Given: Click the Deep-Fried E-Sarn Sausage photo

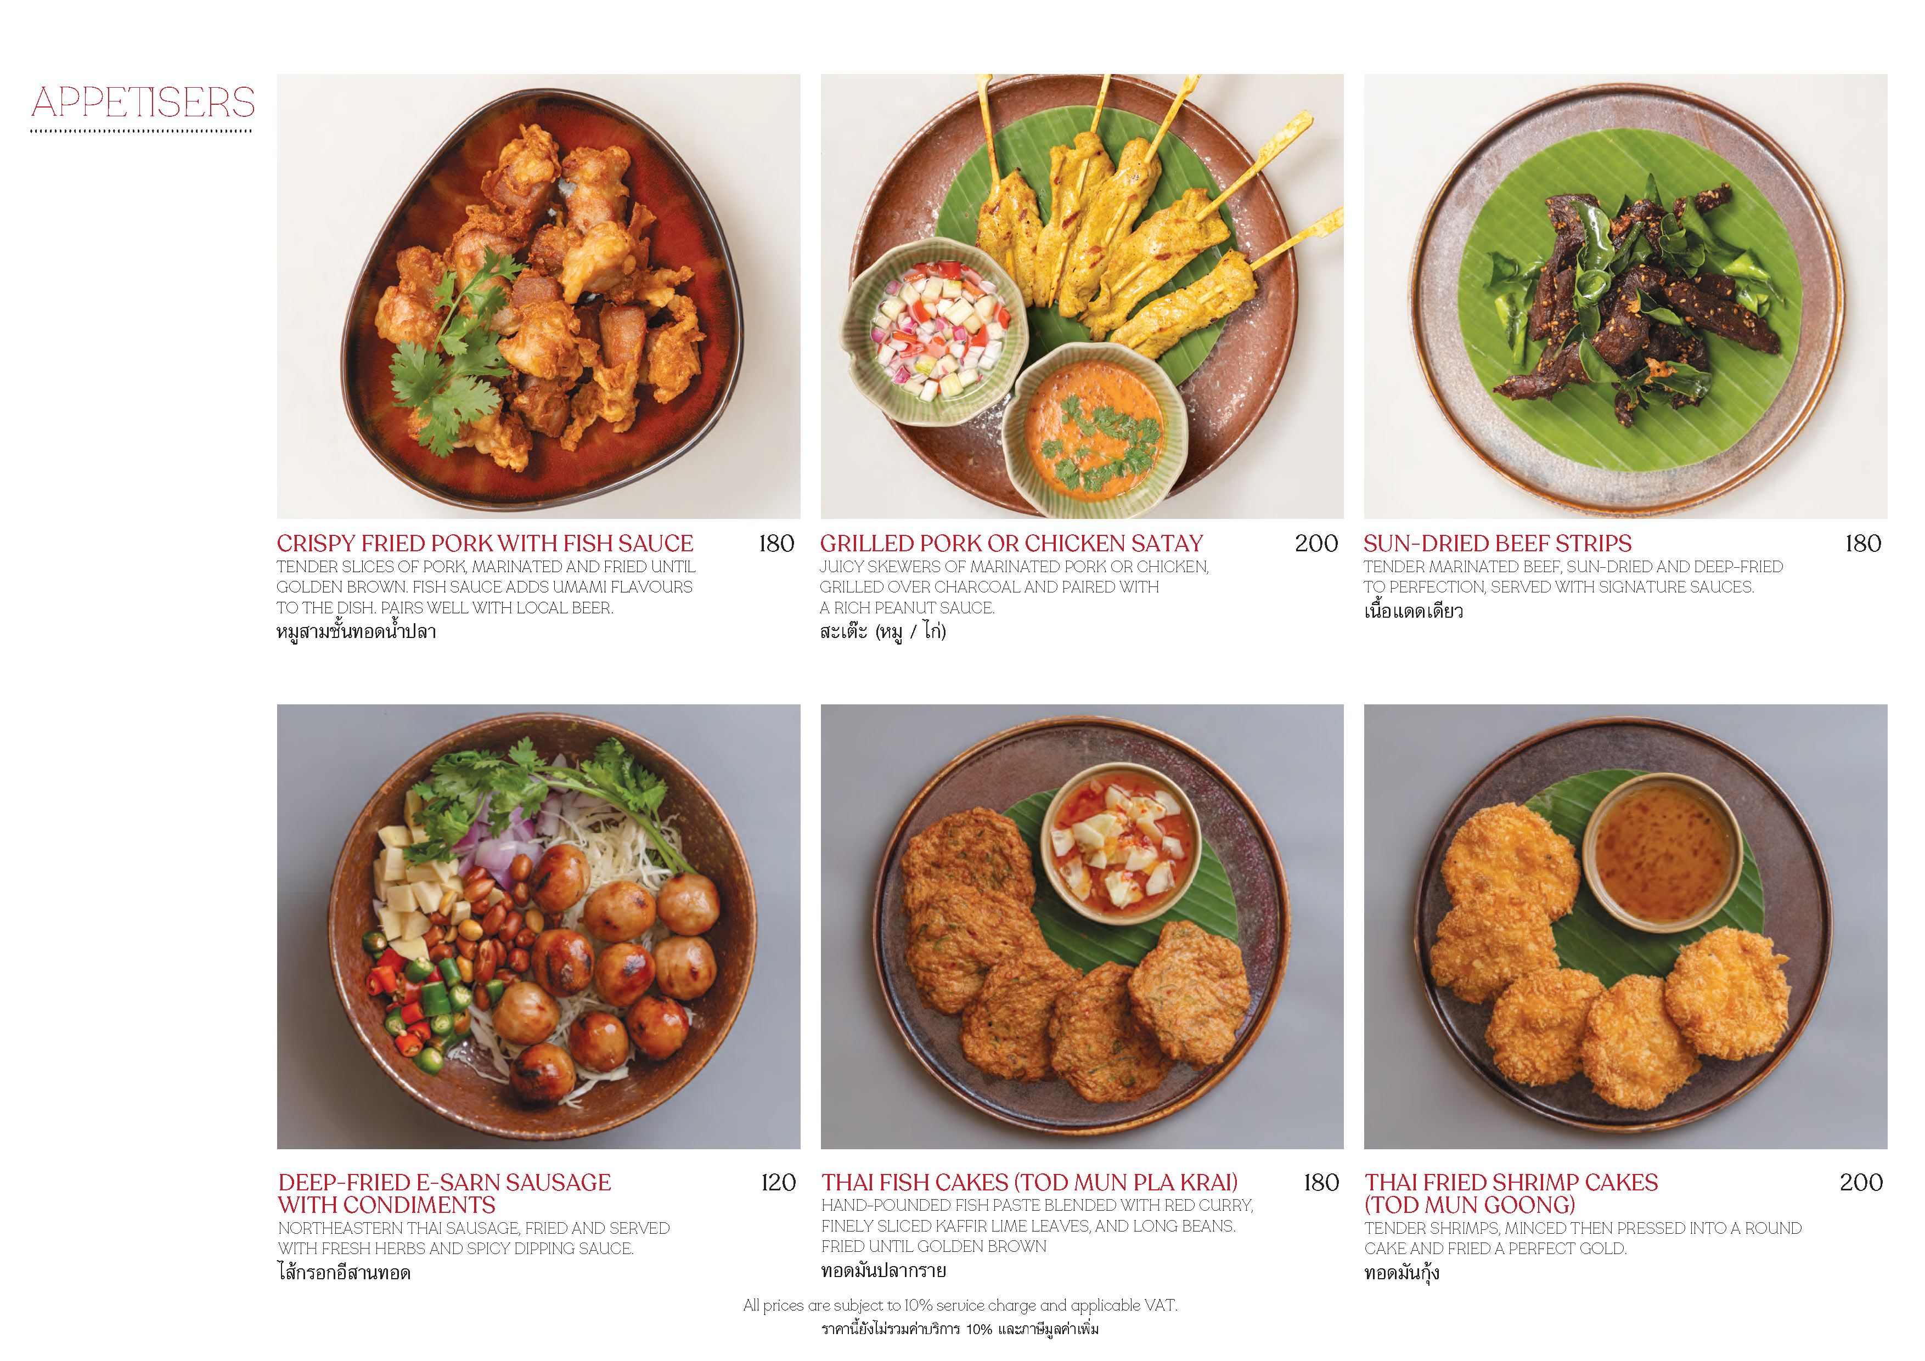Looking at the screenshot, I should [538, 926].
